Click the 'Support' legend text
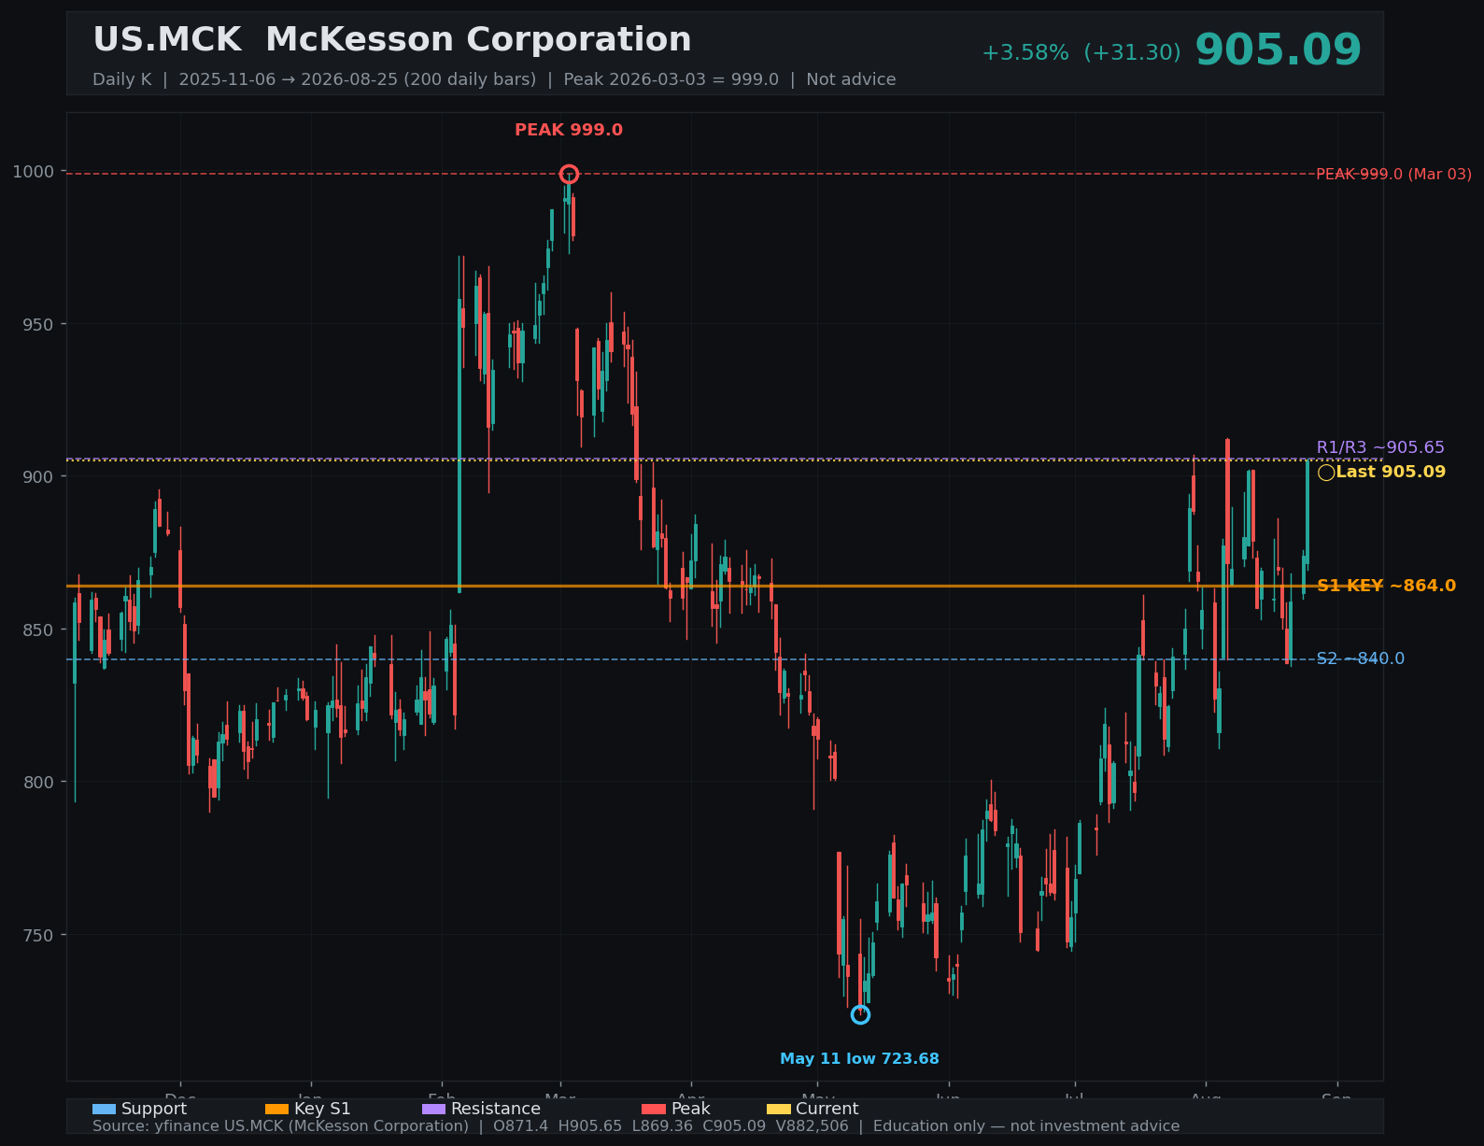Viewport: 1484px width, 1146px height. (154, 1110)
